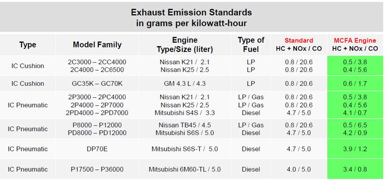Click the red MCFA Engine header

[355, 40]
